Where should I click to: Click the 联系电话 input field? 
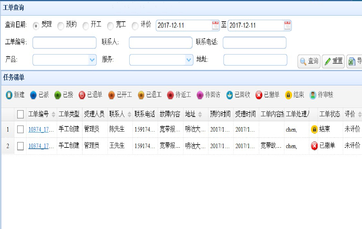pyautogui.click(x=254, y=43)
